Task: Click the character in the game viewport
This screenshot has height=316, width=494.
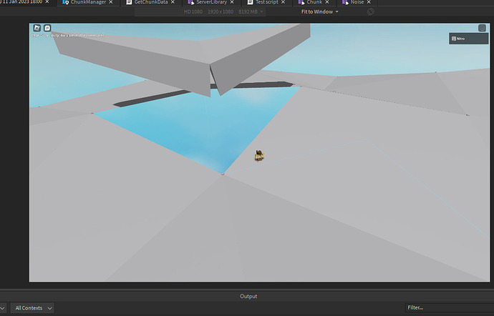Action: pos(261,155)
